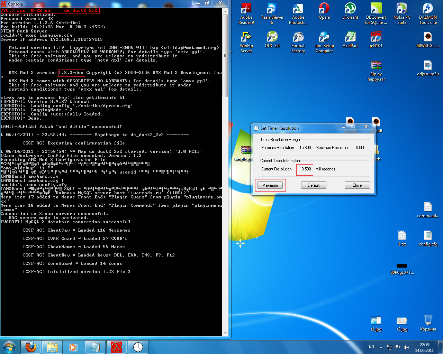Switch to the HLDS console taskbar button
443x354 pixels.
[117, 347]
